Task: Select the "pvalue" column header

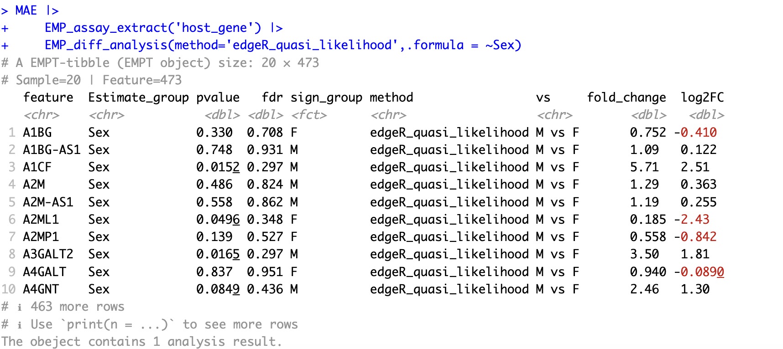Action: click(x=218, y=98)
